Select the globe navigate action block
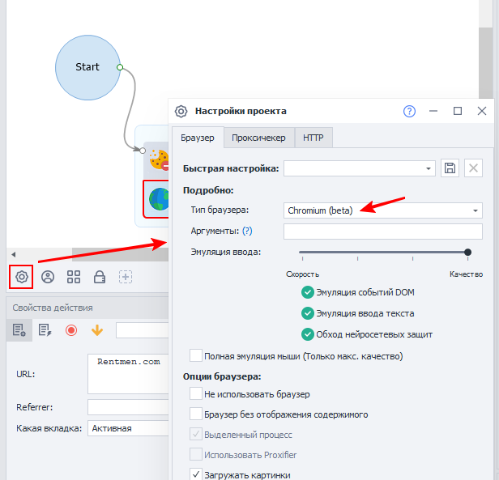The width and height of the screenshot is (499, 480). click(x=156, y=199)
